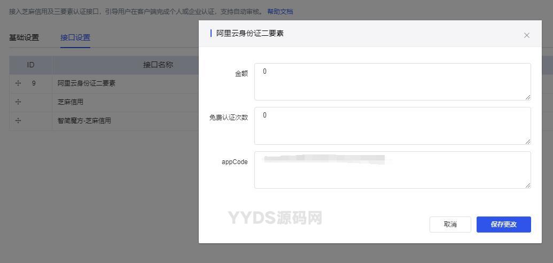Select the 阿里云身份证二要素 table row name
Viewport: 553px width, 263px height.
tap(87, 83)
